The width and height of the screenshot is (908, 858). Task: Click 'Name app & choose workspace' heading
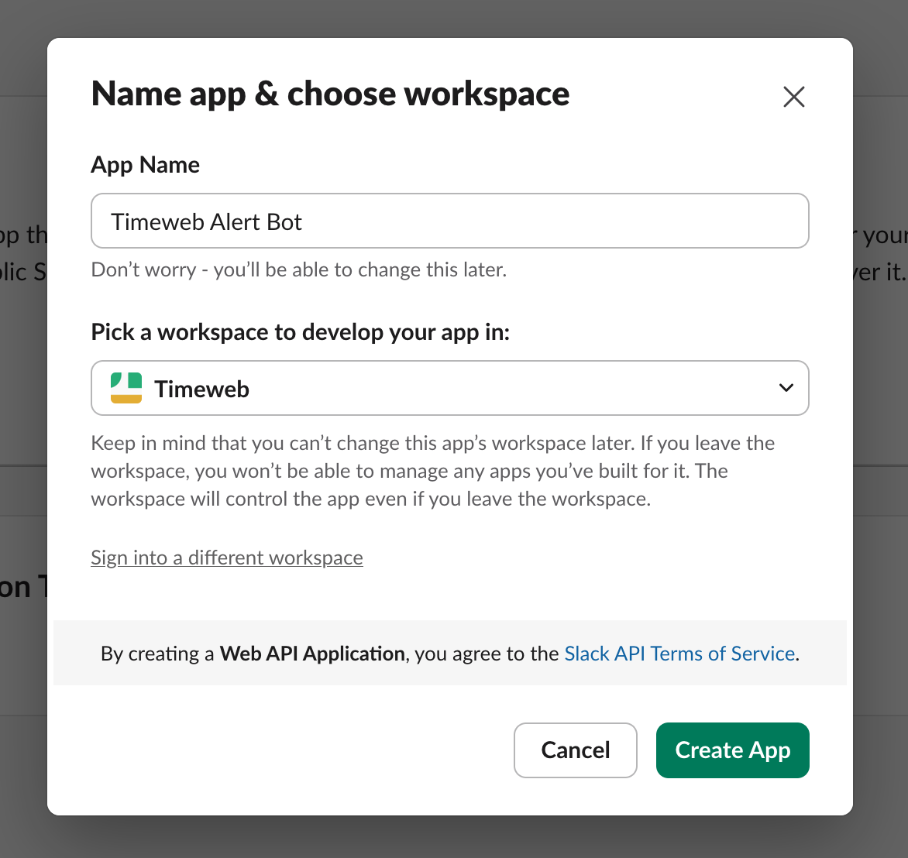[x=330, y=94]
